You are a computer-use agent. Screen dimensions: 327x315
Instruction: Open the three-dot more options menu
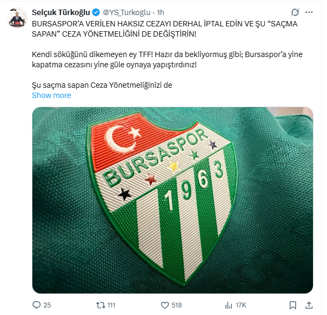(309, 12)
